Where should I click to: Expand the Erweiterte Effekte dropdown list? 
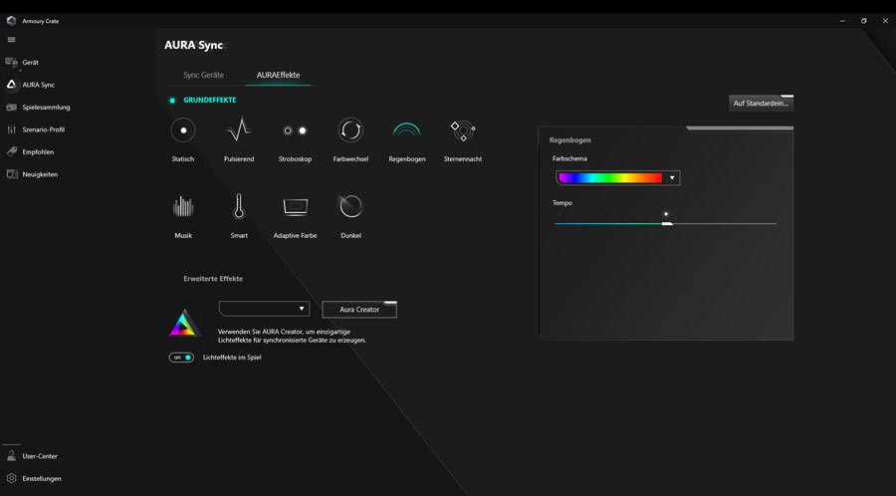tap(264, 309)
